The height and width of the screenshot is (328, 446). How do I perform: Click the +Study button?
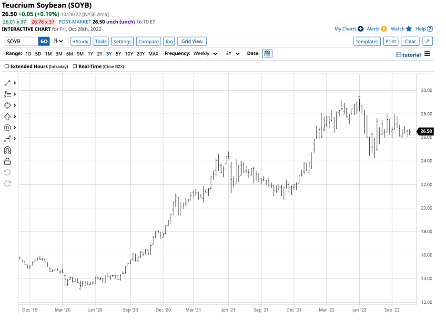[x=80, y=41]
